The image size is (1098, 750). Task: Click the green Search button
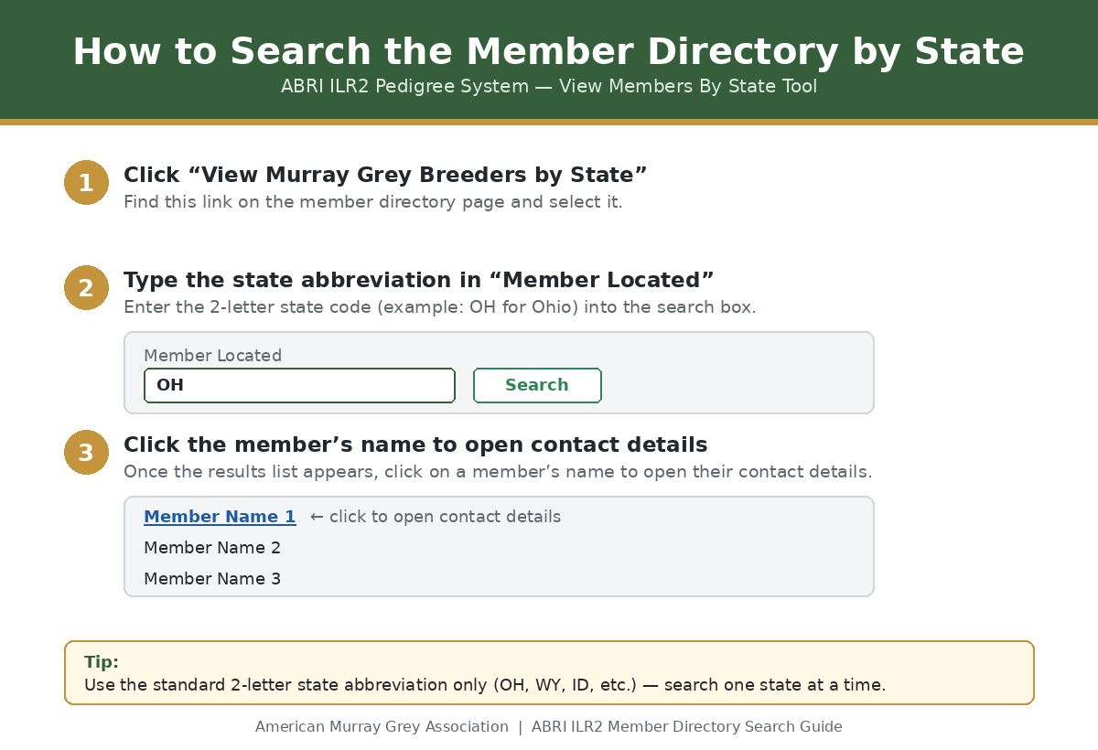[537, 385]
